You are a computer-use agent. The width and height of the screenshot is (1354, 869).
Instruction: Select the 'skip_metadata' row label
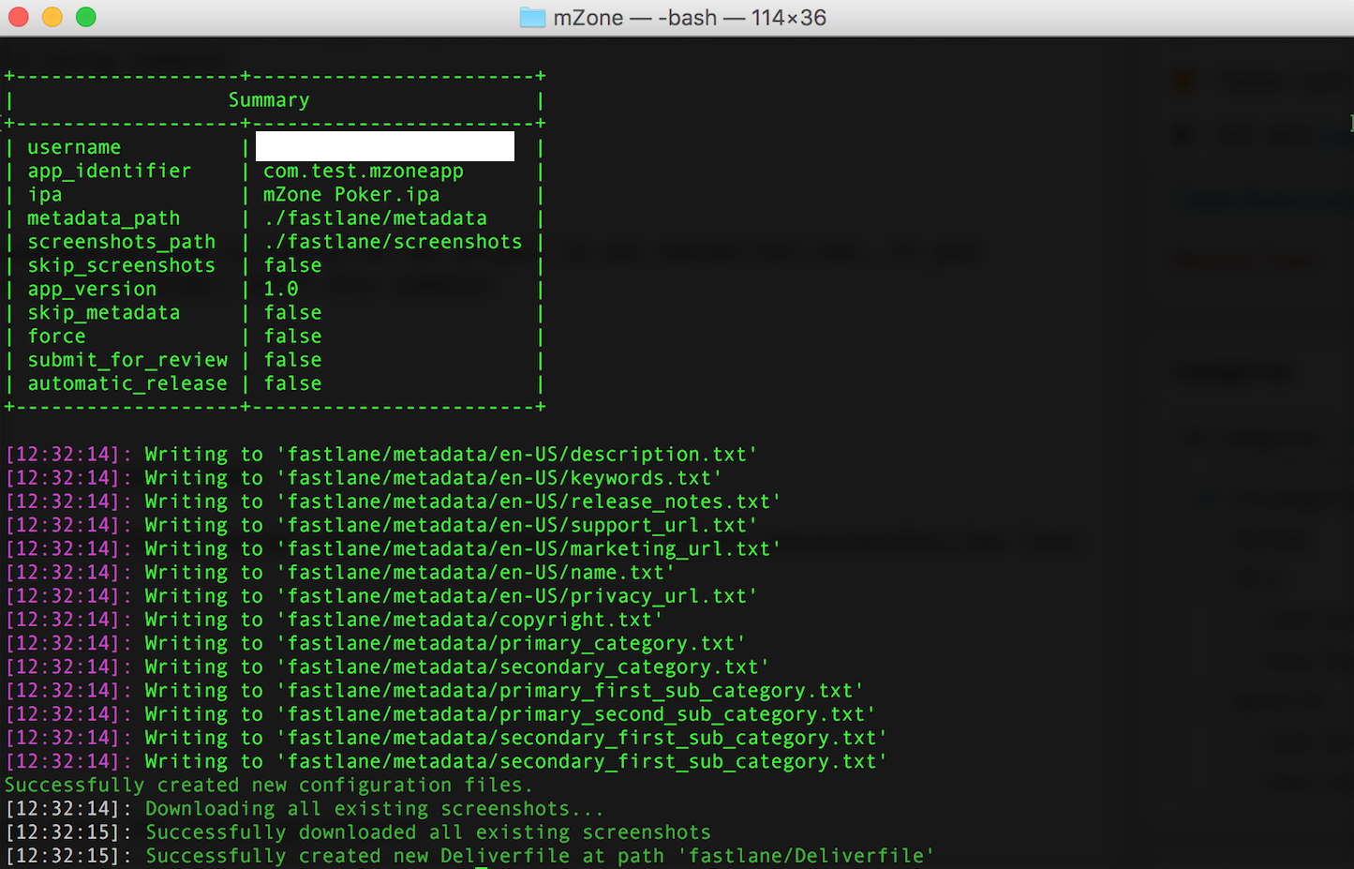pyautogui.click(x=104, y=312)
